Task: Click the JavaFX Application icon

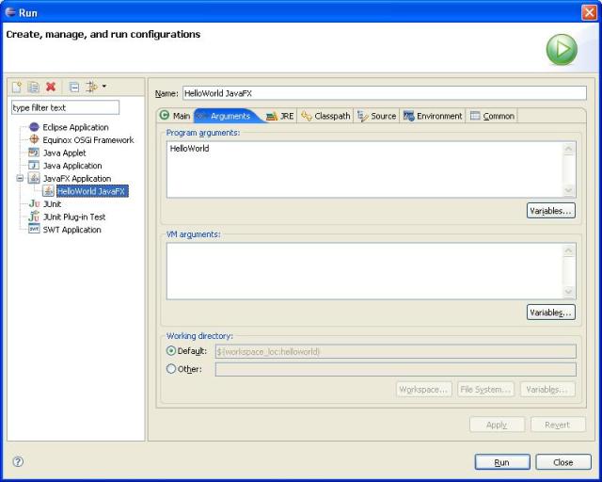Action: pos(34,178)
